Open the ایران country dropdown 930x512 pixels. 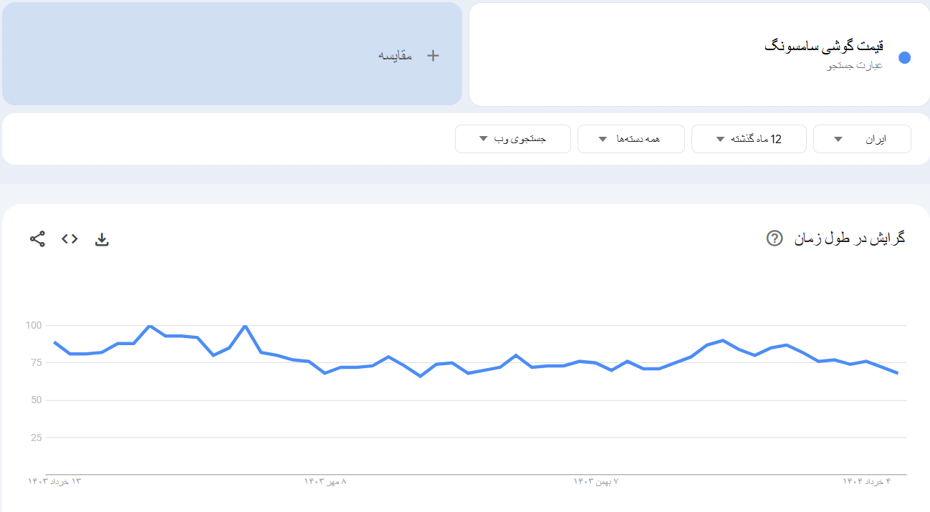[862, 139]
